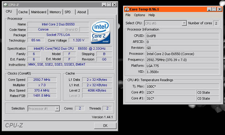Screen dimensions: 225x135
Task: Click the L1 Inst. cache value
Action: [97, 85]
